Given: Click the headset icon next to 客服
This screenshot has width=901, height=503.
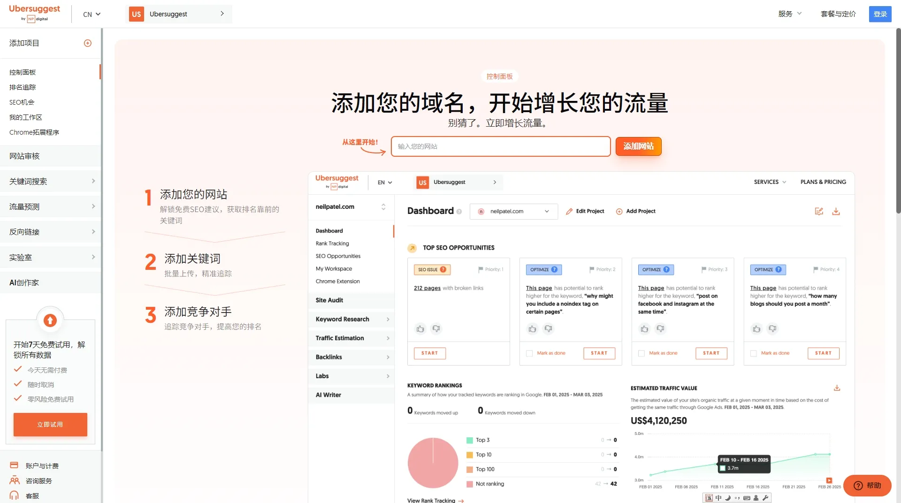Looking at the screenshot, I should [14, 495].
